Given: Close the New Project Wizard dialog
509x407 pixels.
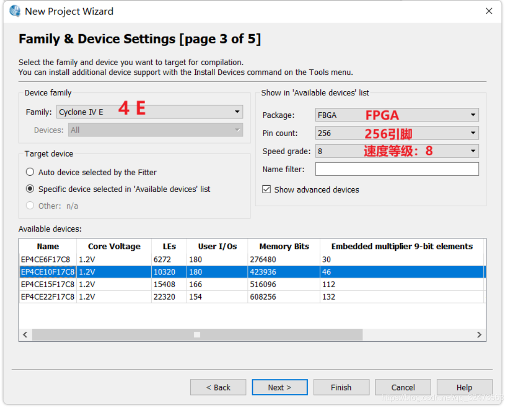Looking at the screenshot, I should (x=489, y=11).
